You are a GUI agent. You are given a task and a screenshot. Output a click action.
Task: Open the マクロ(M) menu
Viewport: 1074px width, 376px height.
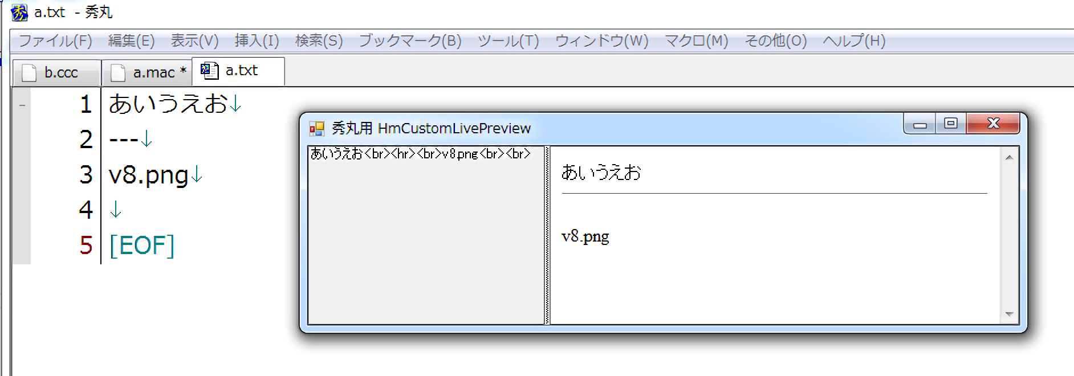coord(696,41)
